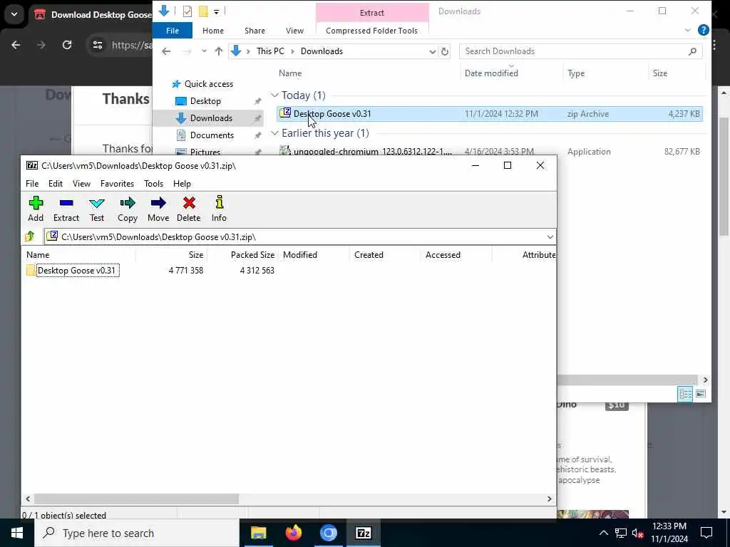Image resolution: width=730 pixels, height=547 pixels.
Task: Open File Explorer from taskbar
Action: coord(258,533)
